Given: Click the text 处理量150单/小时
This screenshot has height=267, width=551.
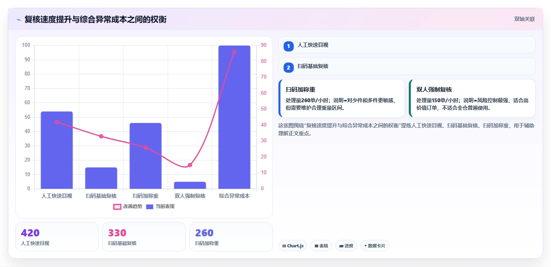Looking at the screenshot, I should pyautogui.click(x=438, y=100).
